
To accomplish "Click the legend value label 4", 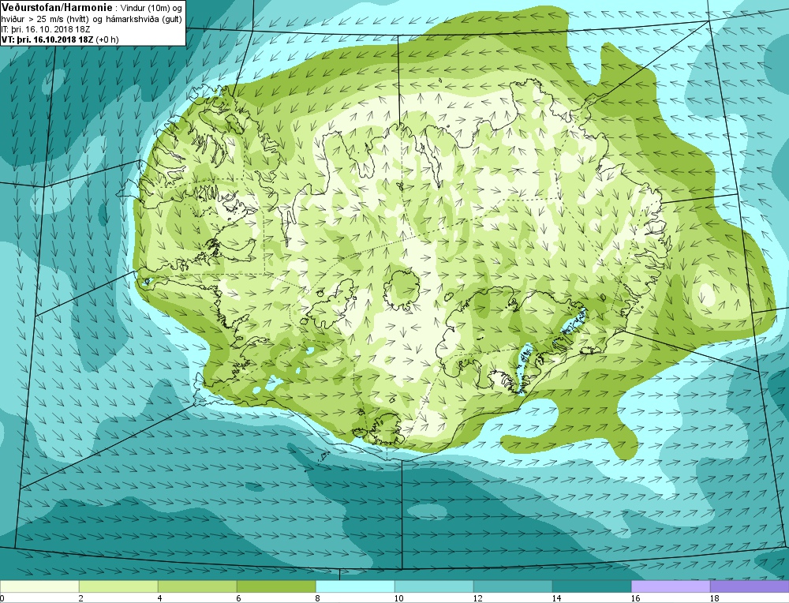I will point(160,598).
